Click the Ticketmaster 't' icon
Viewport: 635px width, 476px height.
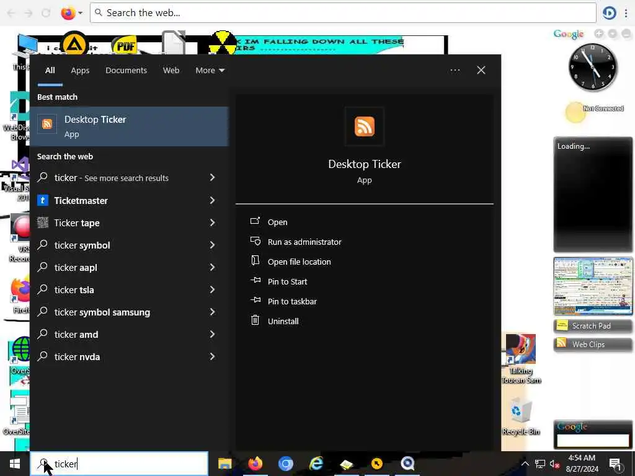(43, 200)
